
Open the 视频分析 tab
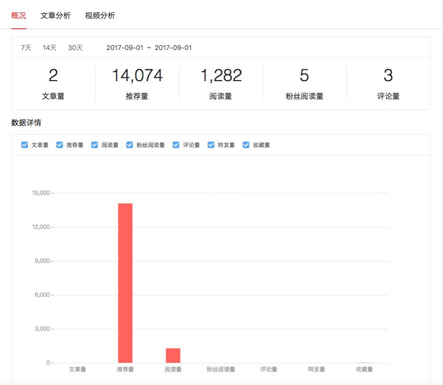(x=100, y=16)
